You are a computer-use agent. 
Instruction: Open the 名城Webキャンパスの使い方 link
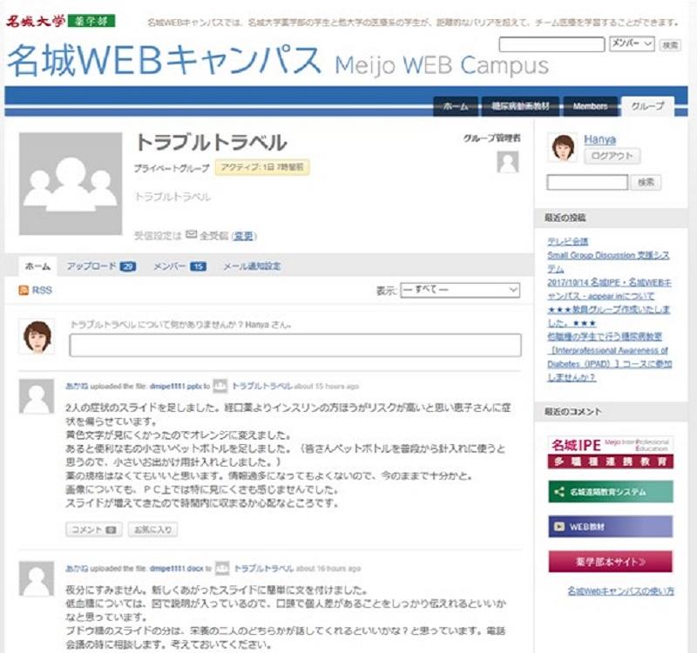pyautogui.click(x=620, y=591)
